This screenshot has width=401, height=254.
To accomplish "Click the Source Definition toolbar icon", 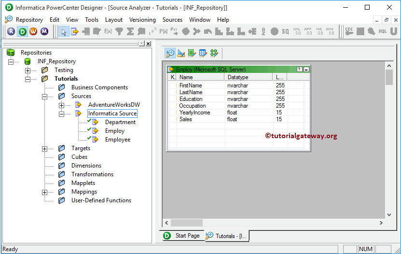I will pos(75,31).
